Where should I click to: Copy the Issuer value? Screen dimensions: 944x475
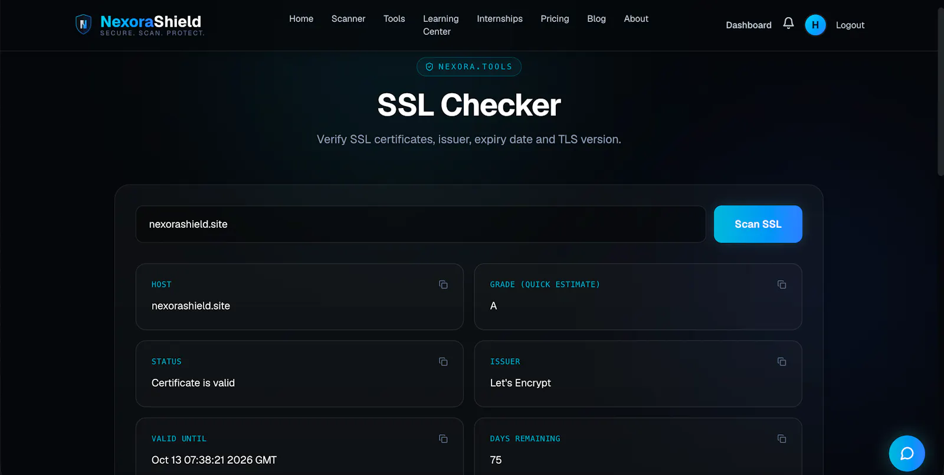coord(782,362)
